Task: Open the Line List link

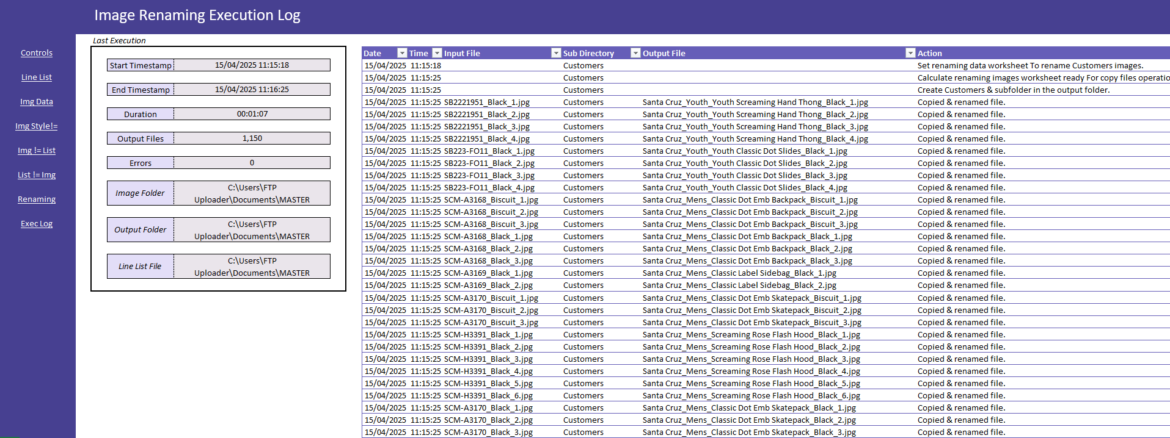Action: tap(37, 77)
